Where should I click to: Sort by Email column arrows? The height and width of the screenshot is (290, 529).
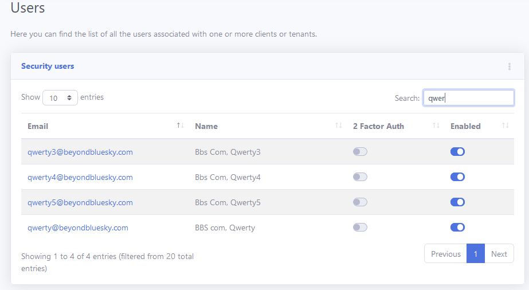(x=181, y=126)
